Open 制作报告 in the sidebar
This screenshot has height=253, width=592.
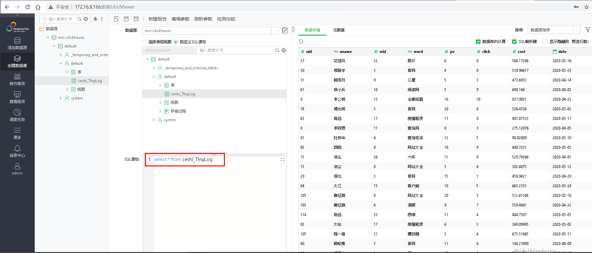click(x=17, y=79)
